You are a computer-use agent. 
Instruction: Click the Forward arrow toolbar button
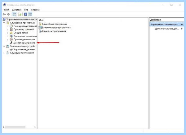[x=8, y=14]
